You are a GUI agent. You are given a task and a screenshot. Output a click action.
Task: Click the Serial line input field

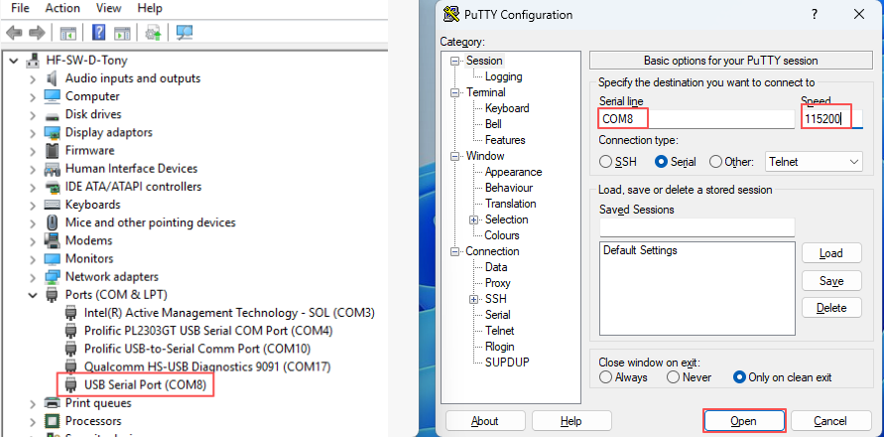coord(695,118)
